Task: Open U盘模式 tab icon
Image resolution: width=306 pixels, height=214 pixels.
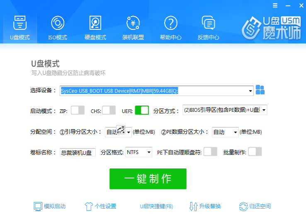Action: [x=19, y=23]
